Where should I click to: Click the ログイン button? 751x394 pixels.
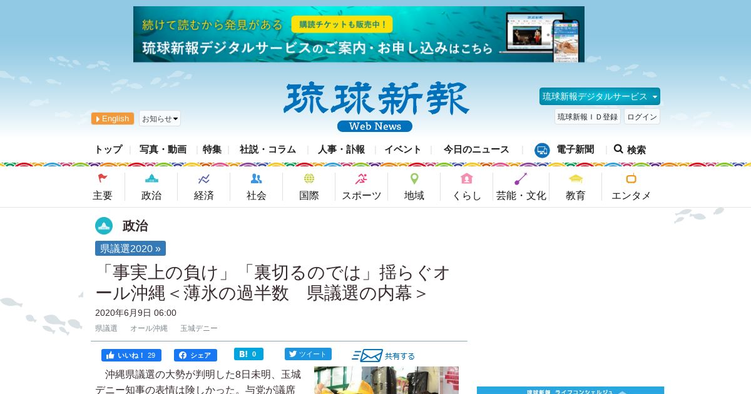(642, 117)
